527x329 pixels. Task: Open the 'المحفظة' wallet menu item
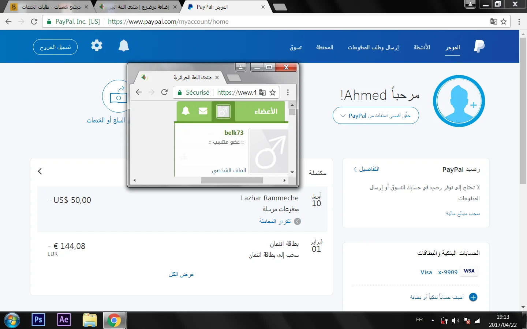click(325, 47)
